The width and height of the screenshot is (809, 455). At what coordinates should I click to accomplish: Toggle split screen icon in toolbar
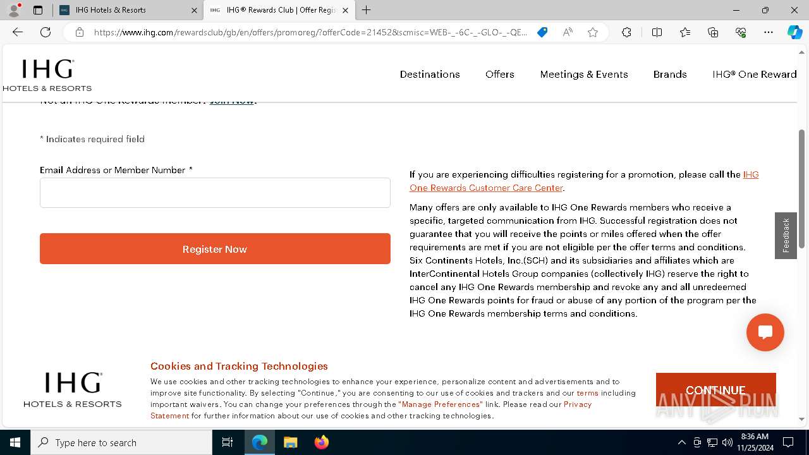[657, 32]
